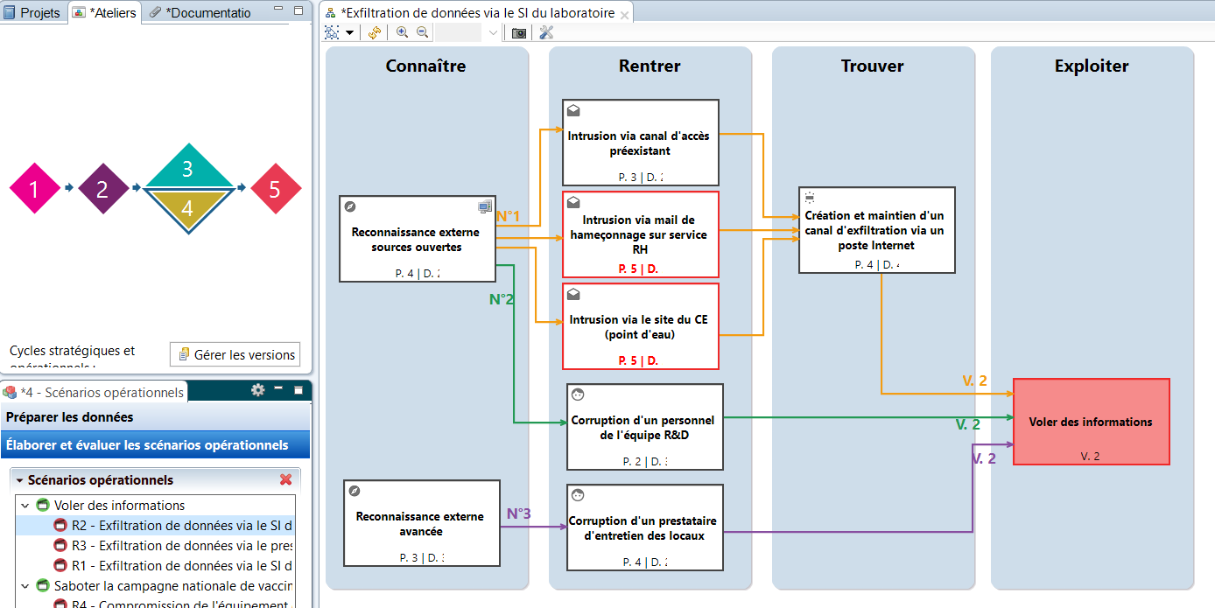Select Élaborer et évaluer les scénarios opérationnels
Viewport: 1215px width, 608px height.
tap(155, 444)
